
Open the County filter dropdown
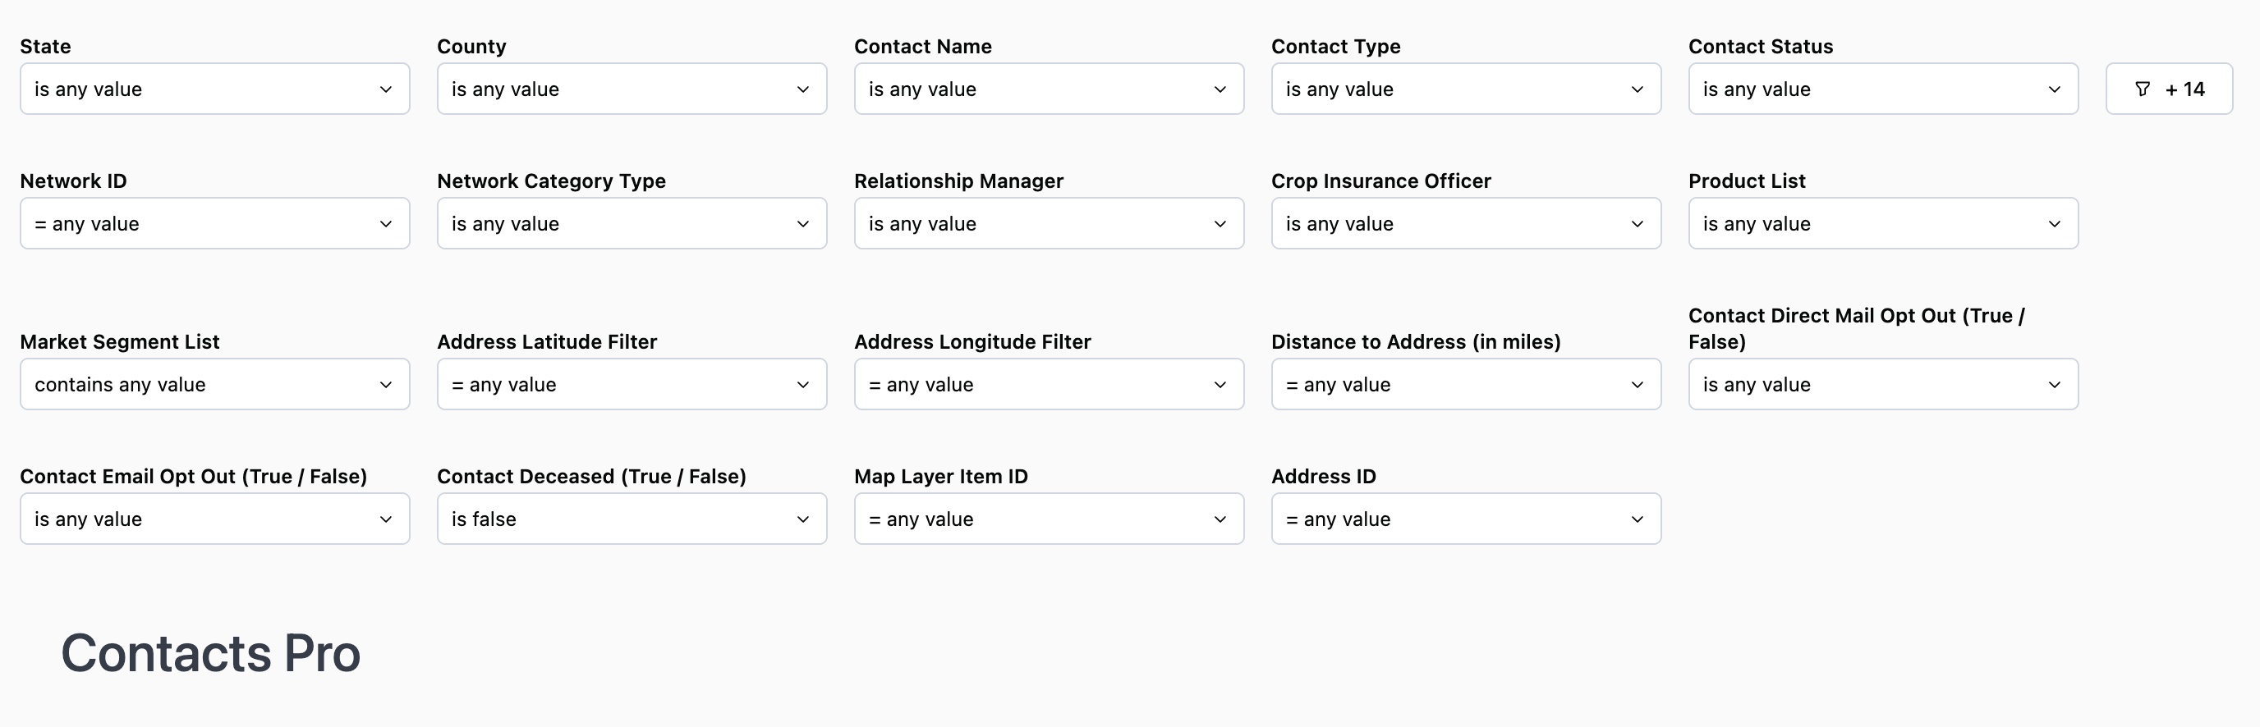click(632, 89)
